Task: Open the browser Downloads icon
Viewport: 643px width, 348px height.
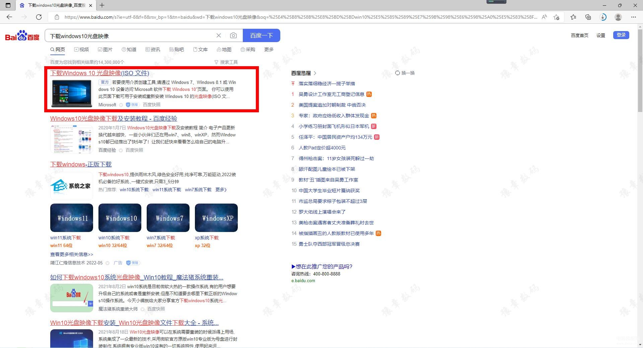Action: (x=603, y=17)
